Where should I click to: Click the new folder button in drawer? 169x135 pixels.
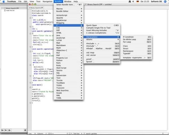coord(6,130)
